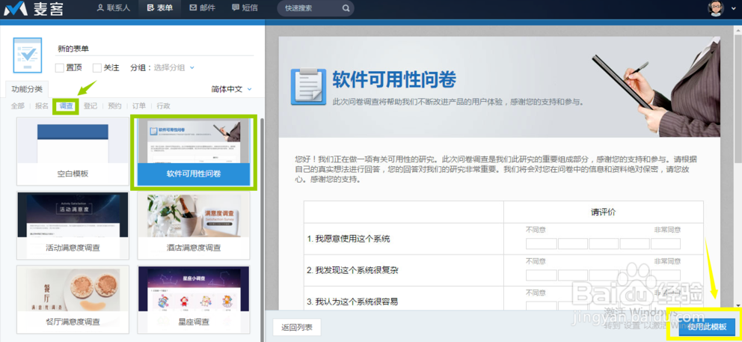Click the search magnifier icon
This screenshot has height=342, width=742.
346,9
